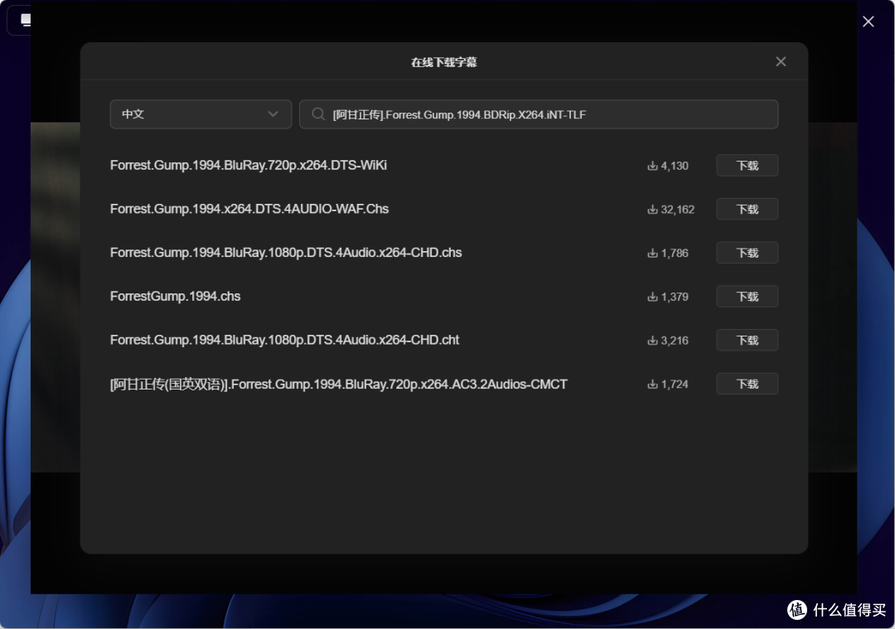The image size is (895, 629).
Task: Click the 1,724 download count
Action: 668,385
